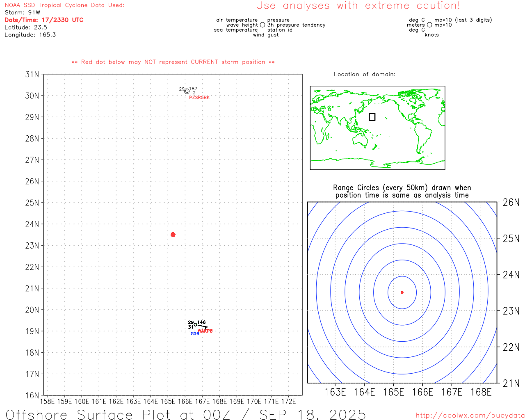Click the 'station id' legend label
This screenshot has height=420, width=525.
click(280, 30)
